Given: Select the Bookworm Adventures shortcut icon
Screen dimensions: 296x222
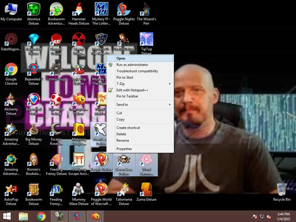Looking at the screenshot, I should [56, 14].
